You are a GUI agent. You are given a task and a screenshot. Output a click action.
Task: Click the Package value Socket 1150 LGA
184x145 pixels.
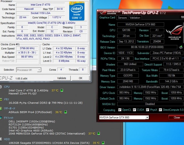[x=41, y=13]
